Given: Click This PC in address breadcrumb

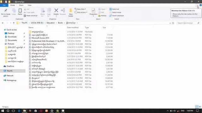Looking at the screenshot, I should 25,23.
